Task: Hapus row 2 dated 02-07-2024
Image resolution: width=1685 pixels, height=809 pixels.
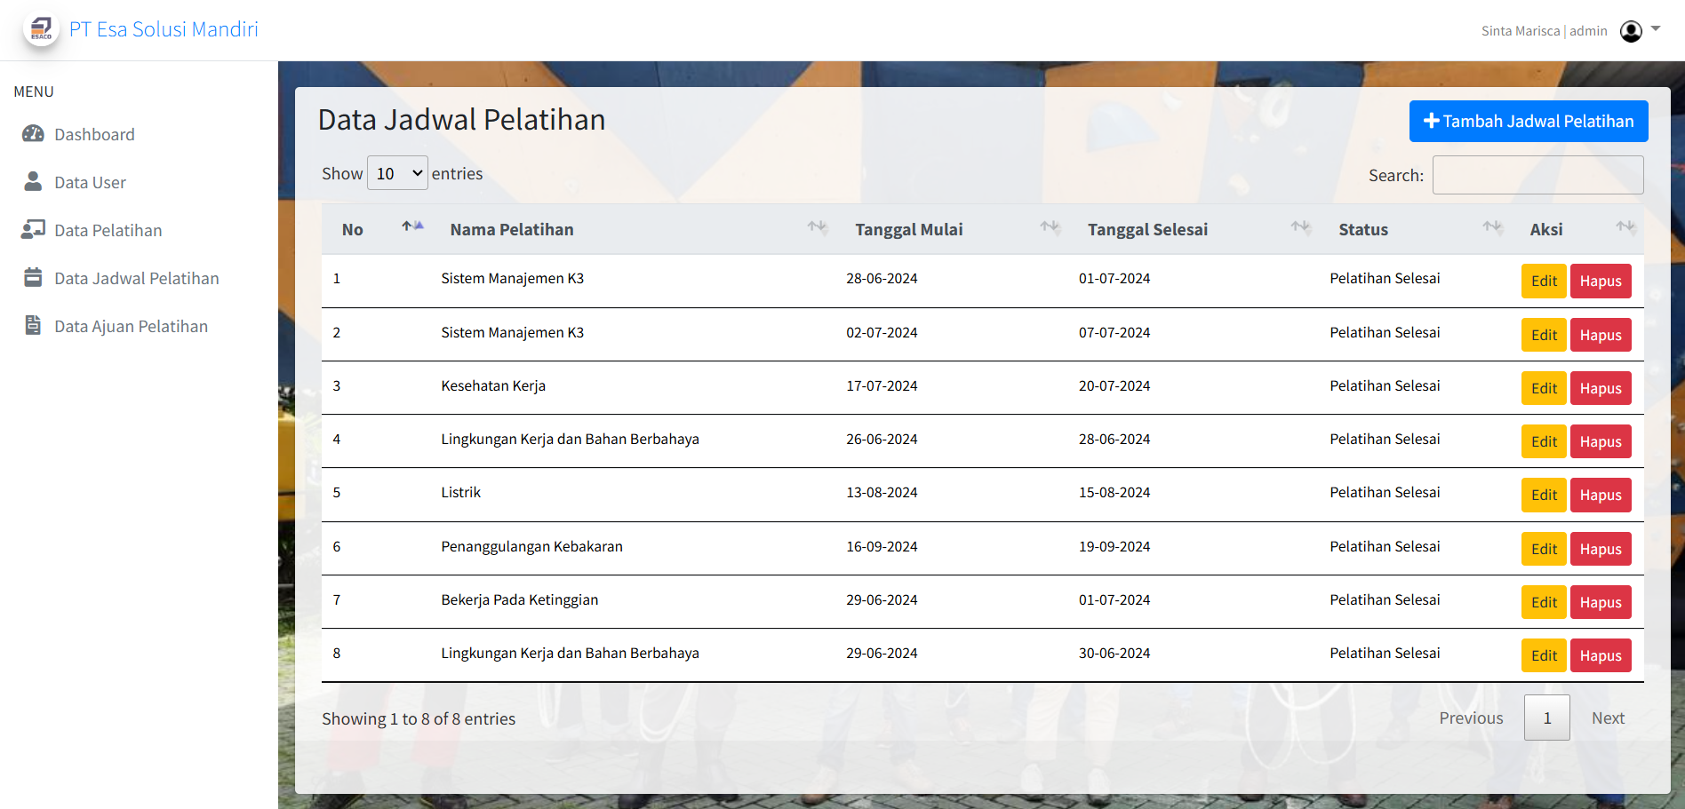Action: click(x=1601, y=335)
